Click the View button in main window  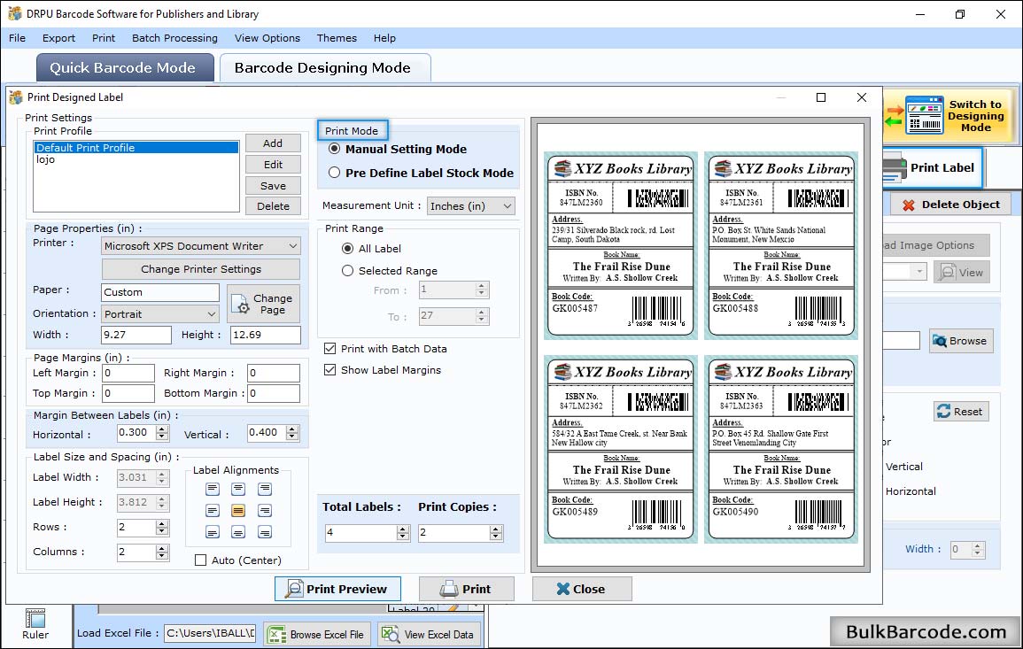point(962,273)
